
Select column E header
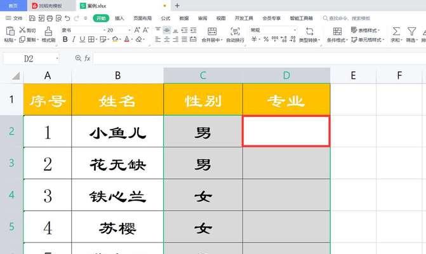click(x=353, y=76)
